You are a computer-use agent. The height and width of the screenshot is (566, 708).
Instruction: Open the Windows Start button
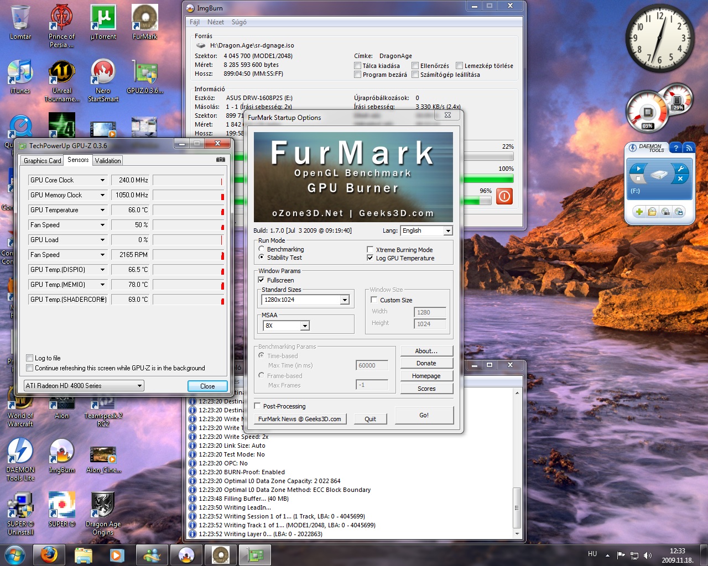pyautogui.click(x=14, y=554)
